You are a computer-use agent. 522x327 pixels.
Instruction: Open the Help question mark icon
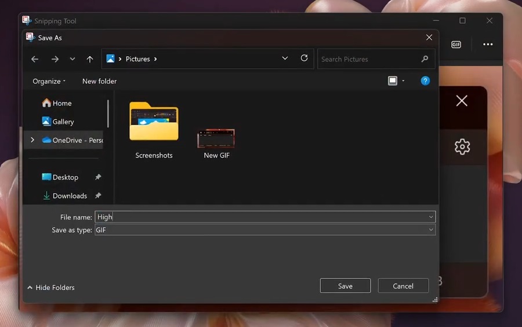coord(425,81)
